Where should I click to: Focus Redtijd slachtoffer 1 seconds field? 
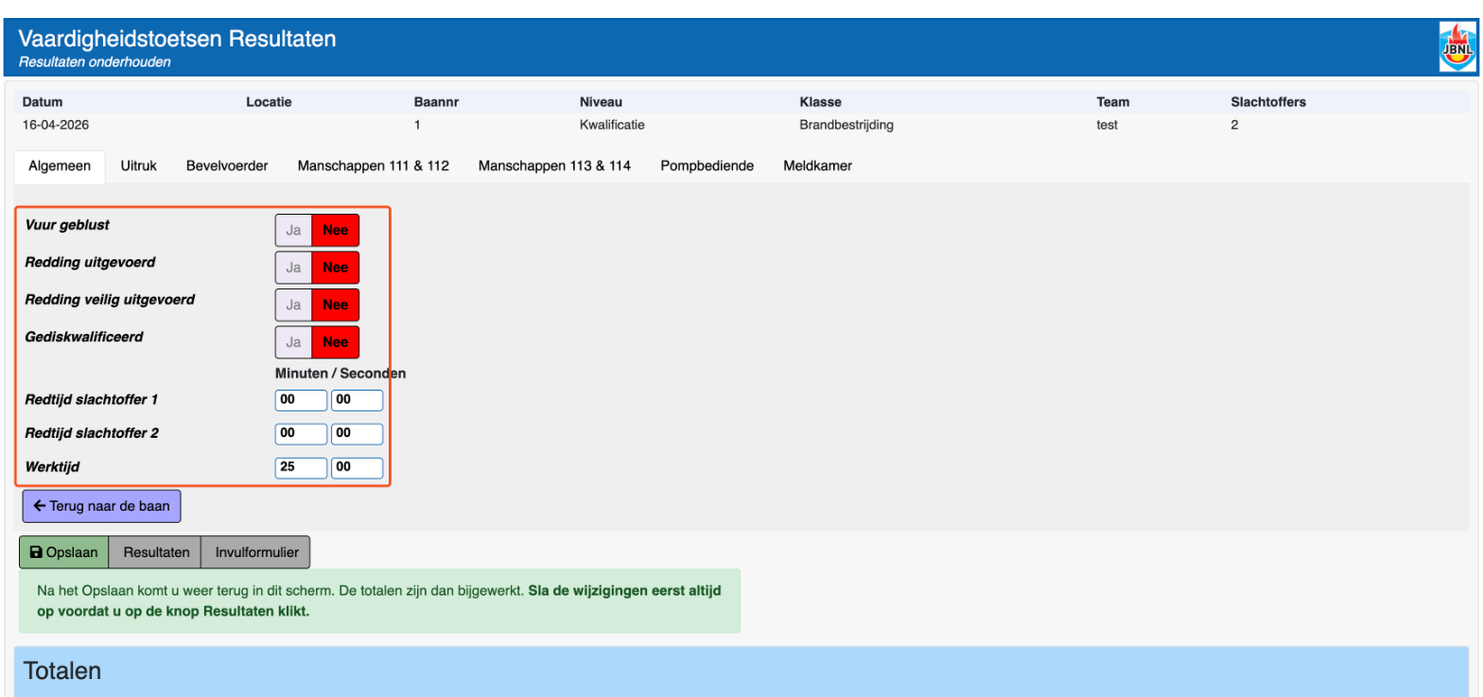pyautogui.click(x=357, y=400)
